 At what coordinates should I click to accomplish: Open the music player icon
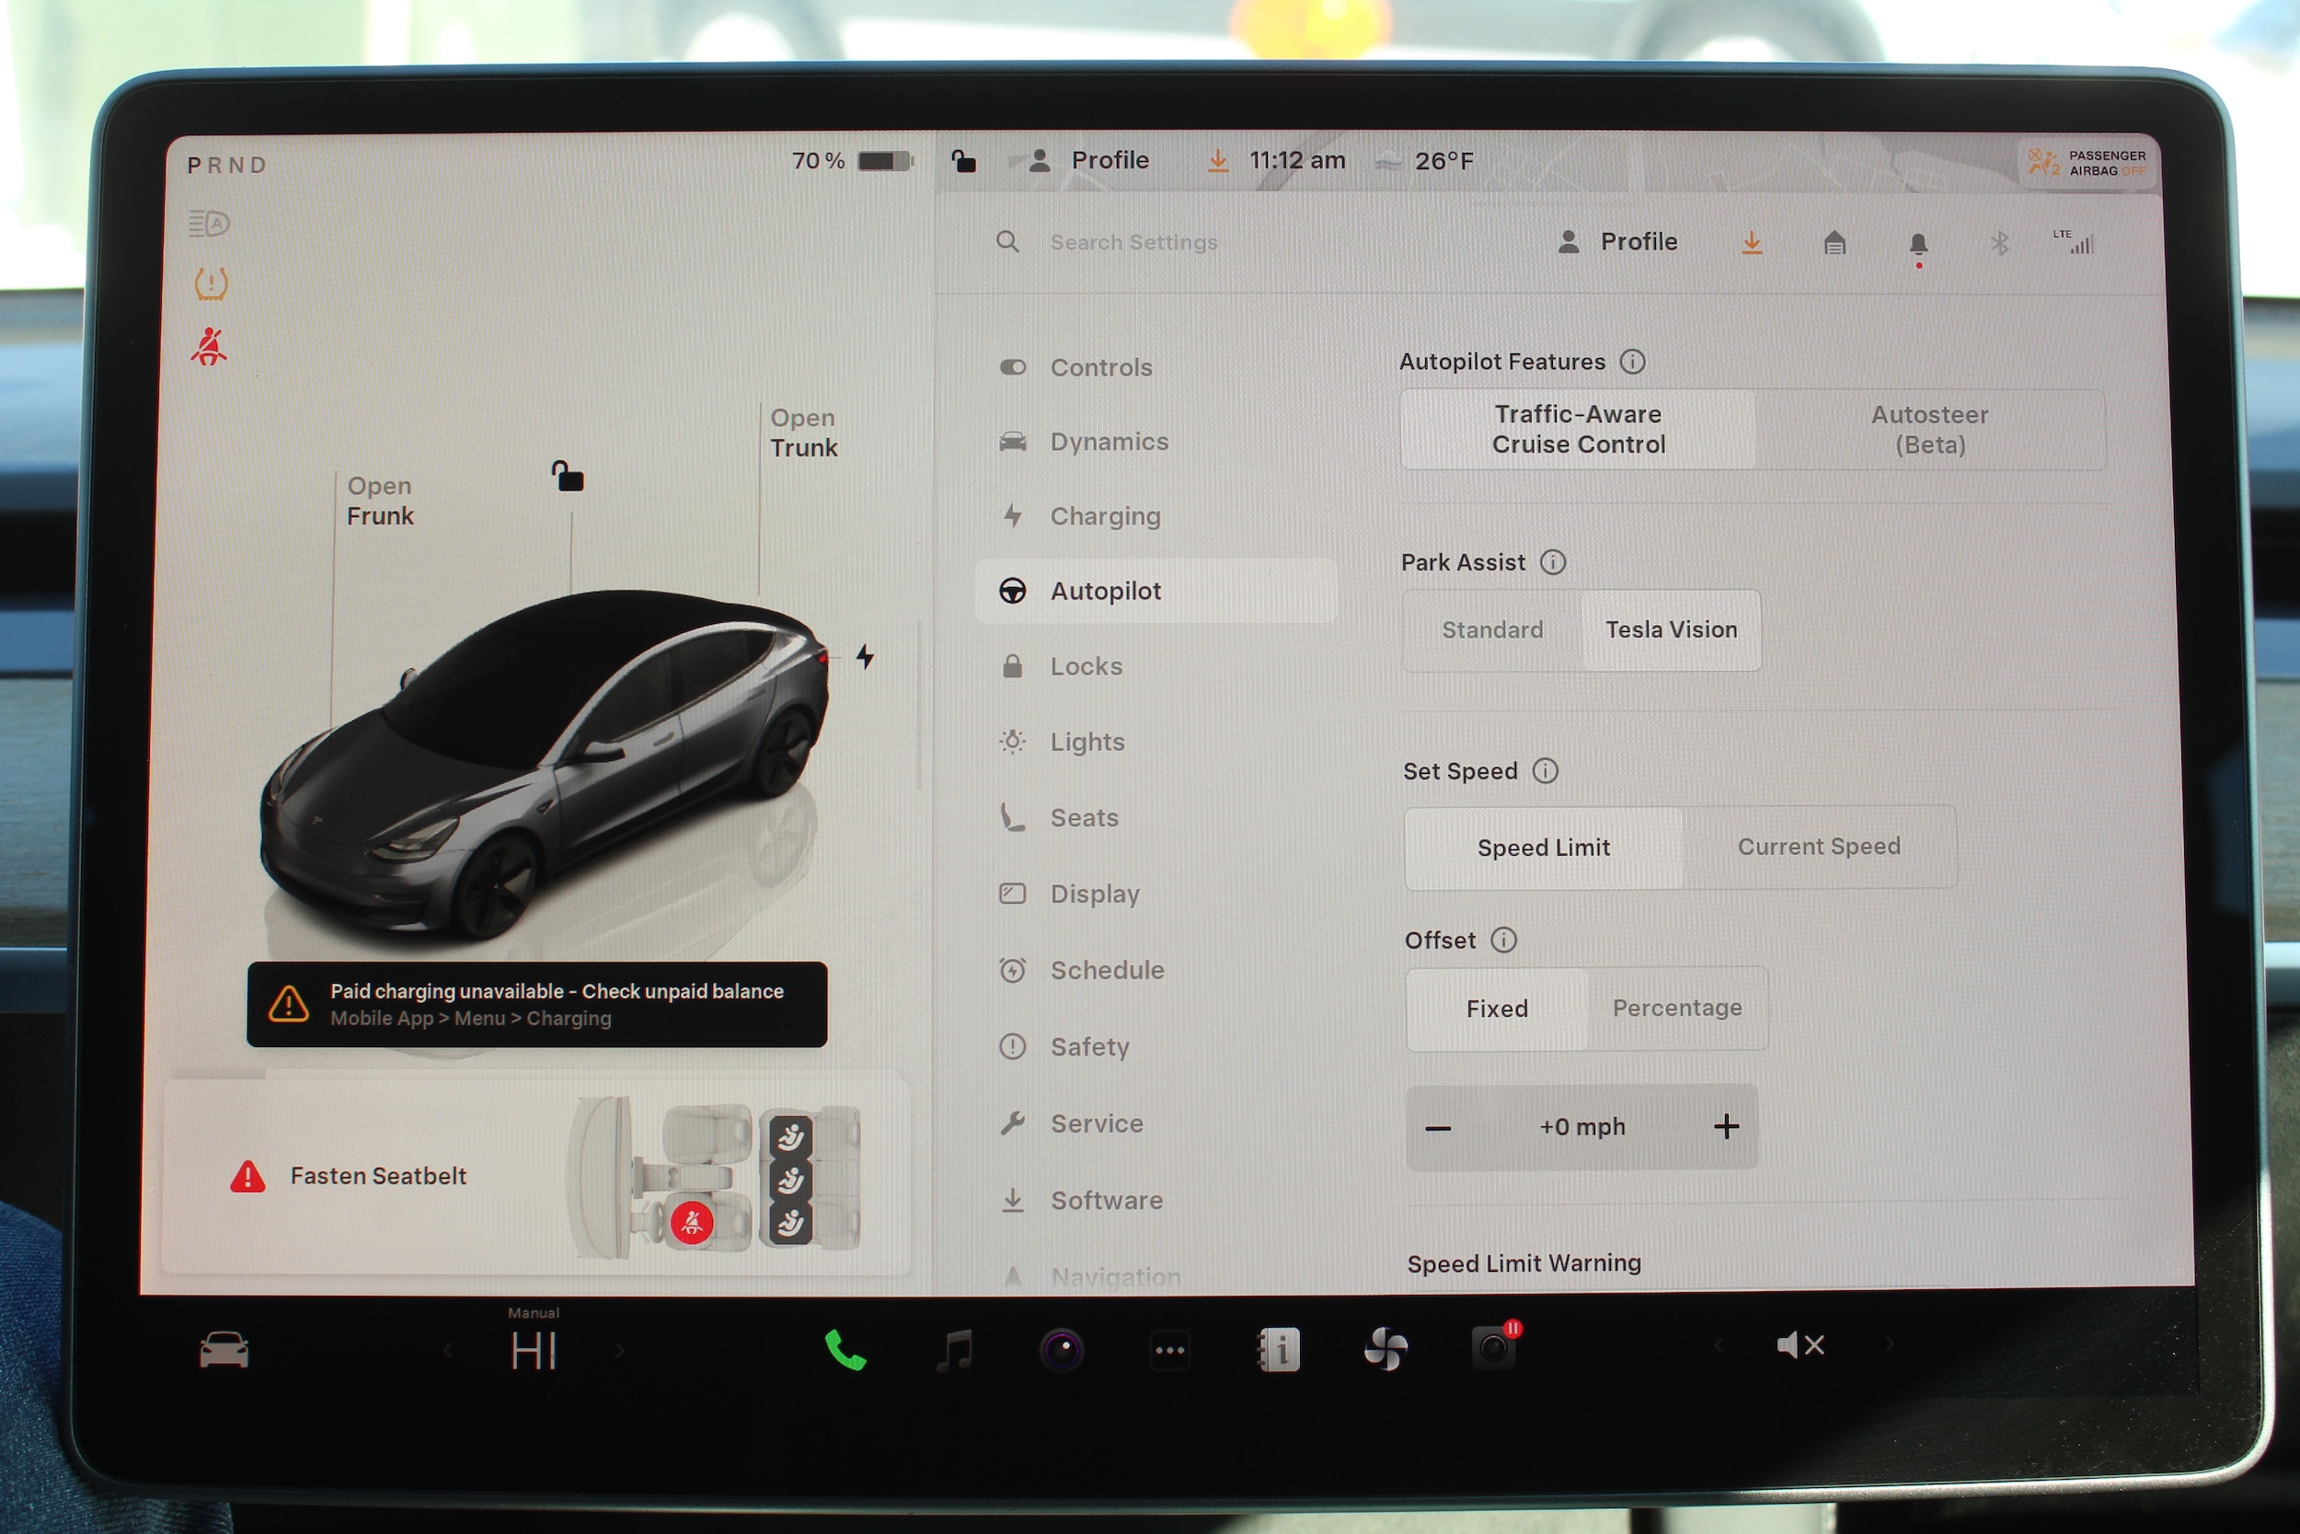[954, 1350]
